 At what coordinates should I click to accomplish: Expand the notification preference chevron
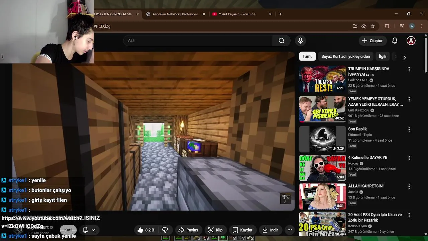click(x=93, y=230)
